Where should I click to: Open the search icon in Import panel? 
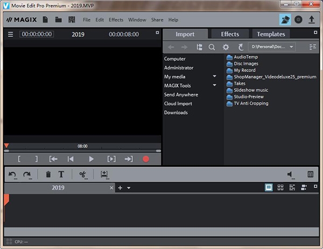(212, 47)
